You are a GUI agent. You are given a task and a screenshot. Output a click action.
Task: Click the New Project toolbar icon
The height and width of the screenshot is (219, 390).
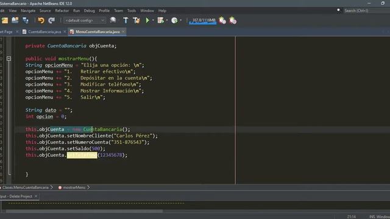5,20
